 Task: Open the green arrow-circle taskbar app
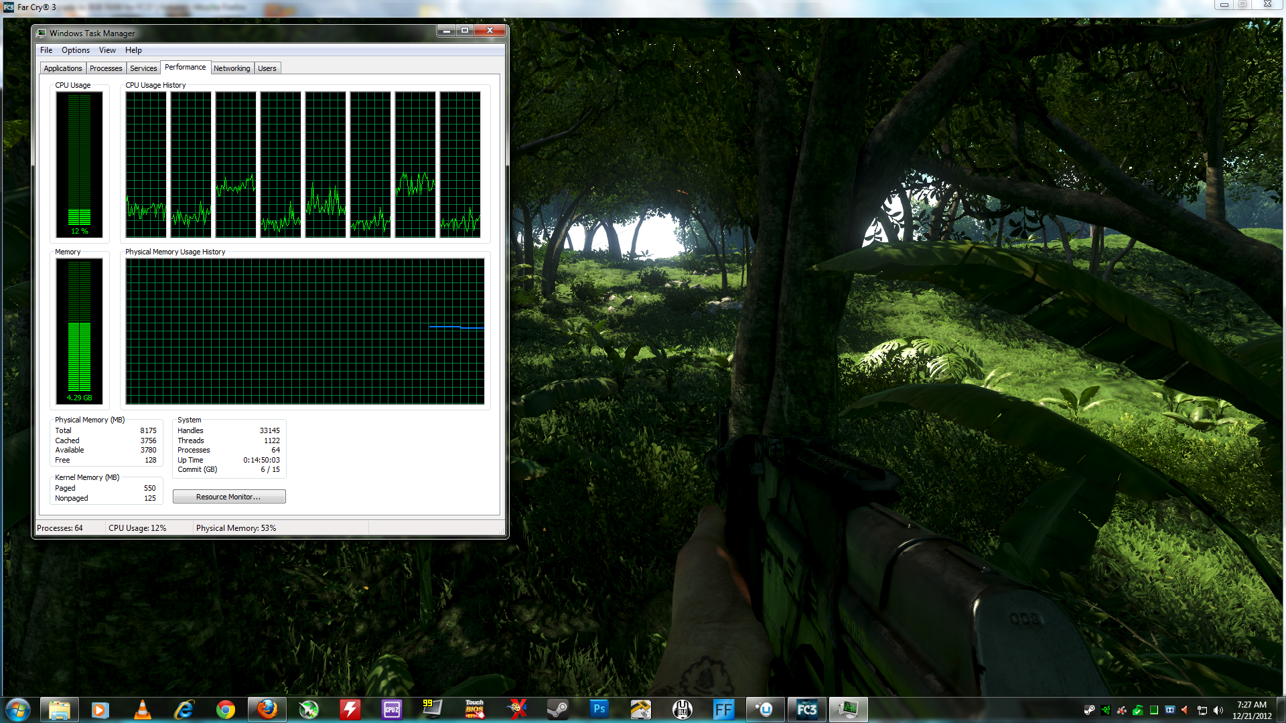coord(309,710)
